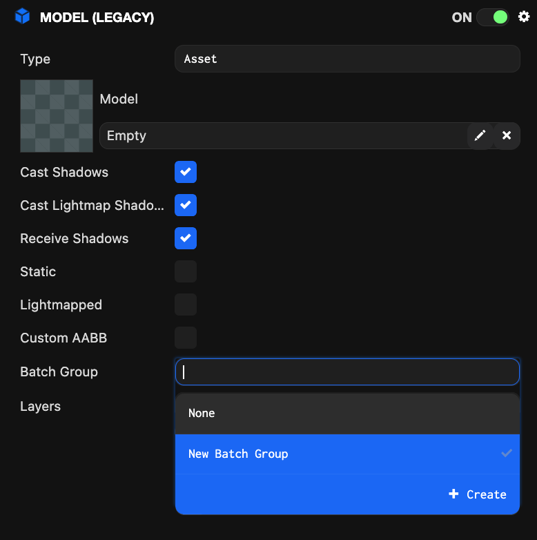Click the checkered Model asset thumbnail
This screenshot has width=537, height=540.
pos(57,116)
